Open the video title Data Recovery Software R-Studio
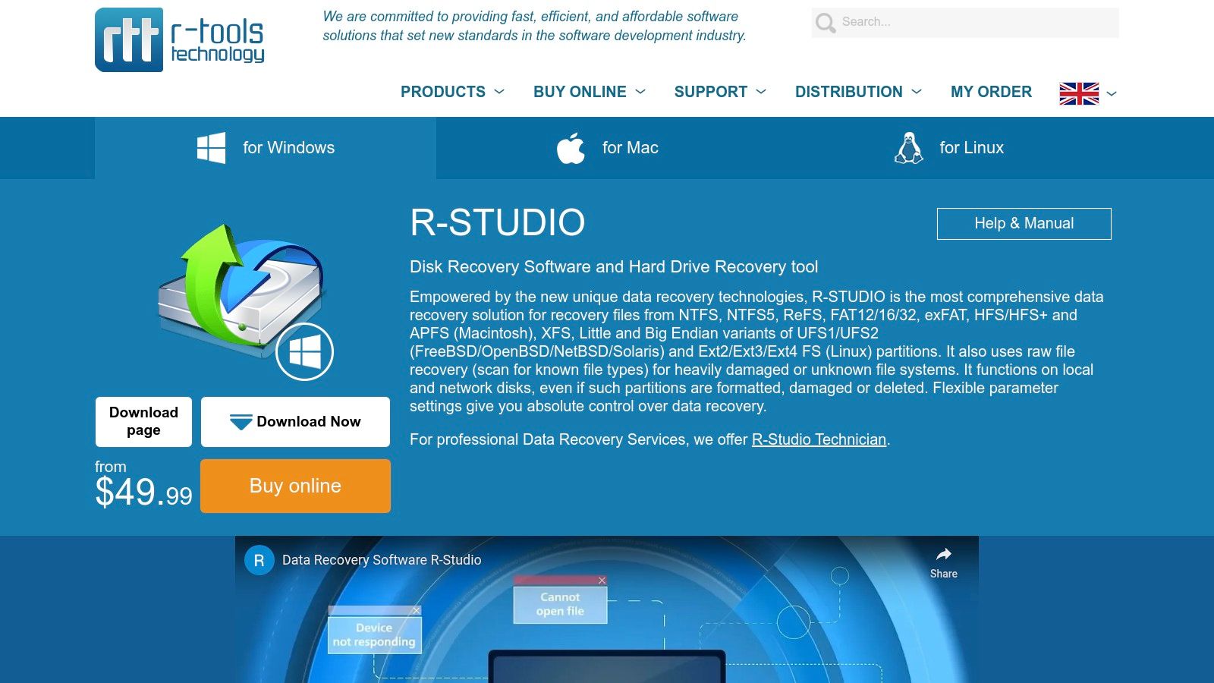 pyautogui.click(x=382, y=560)
